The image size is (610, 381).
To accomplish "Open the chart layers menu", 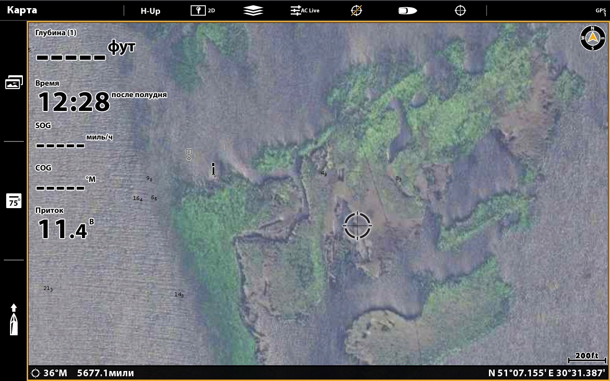I will pyautogui.click(x=253, y=10).
